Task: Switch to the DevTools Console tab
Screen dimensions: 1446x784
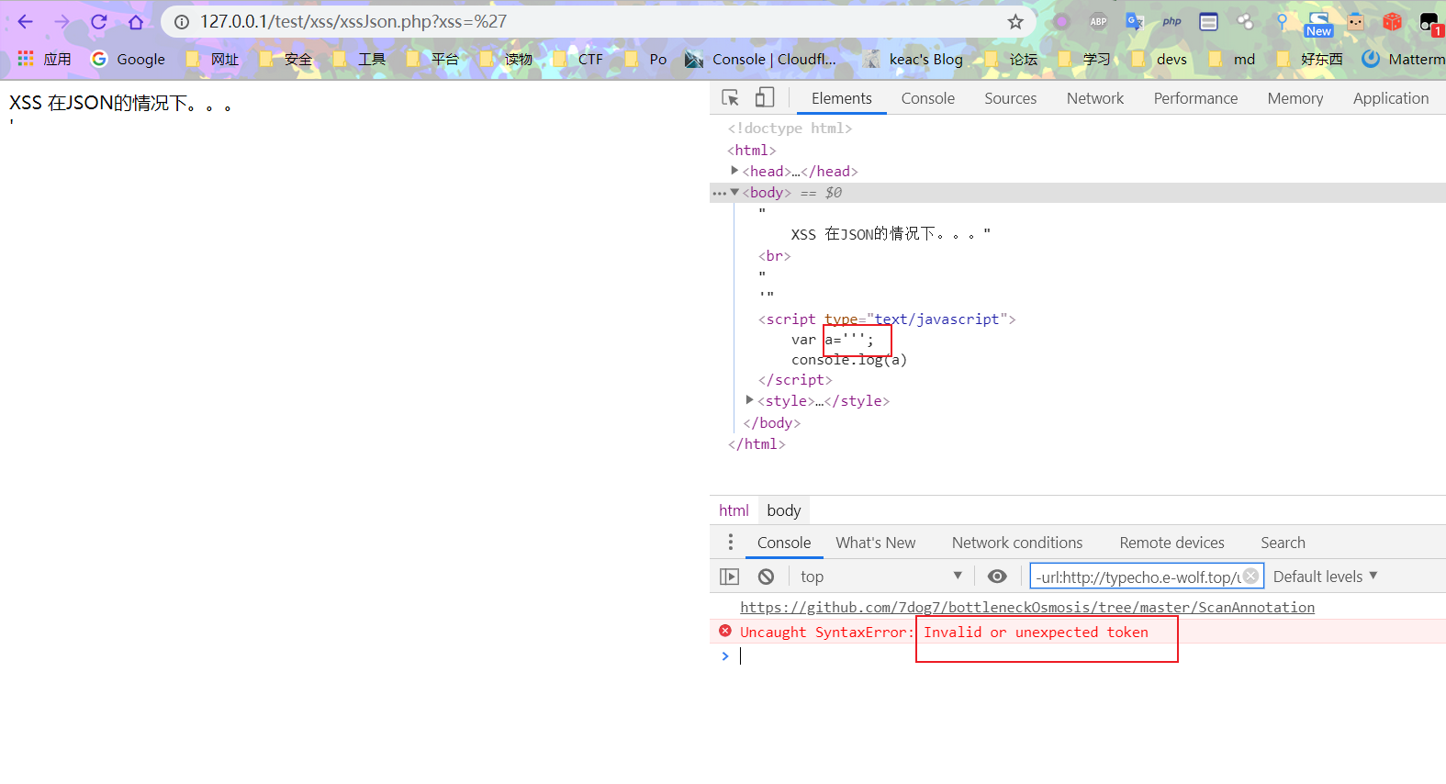Action: [x=928, y=98]
